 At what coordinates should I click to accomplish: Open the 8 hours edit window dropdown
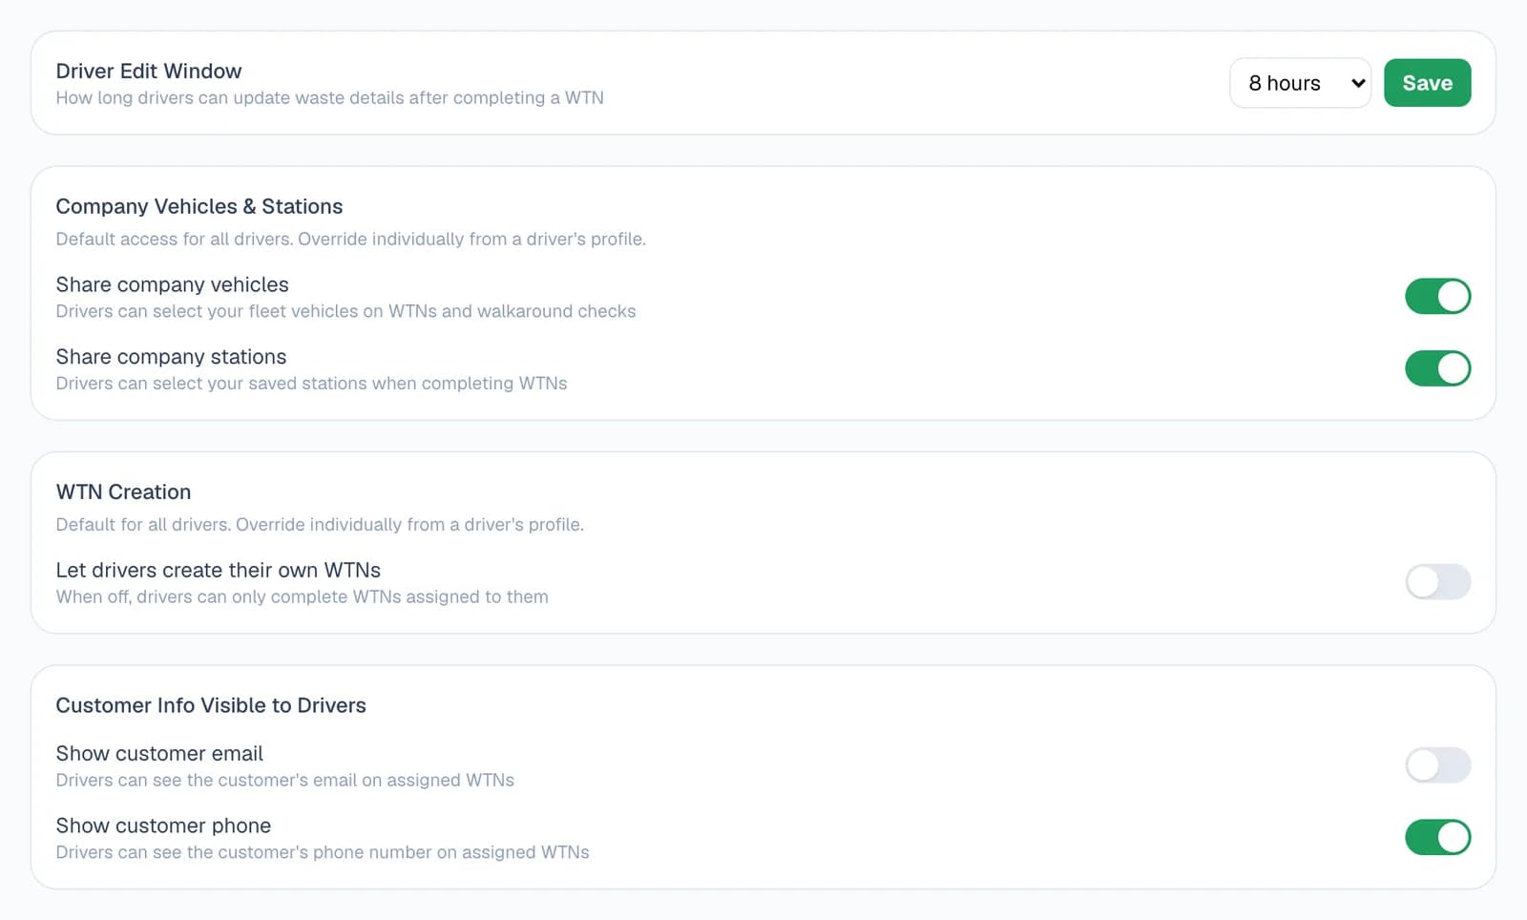(x=1300, y=83)
